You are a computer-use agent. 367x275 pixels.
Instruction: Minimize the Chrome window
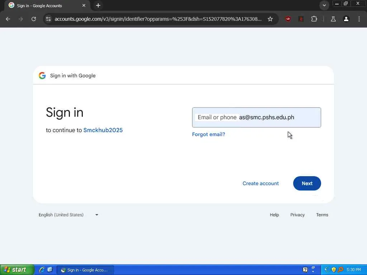click(x=337, y=4)
